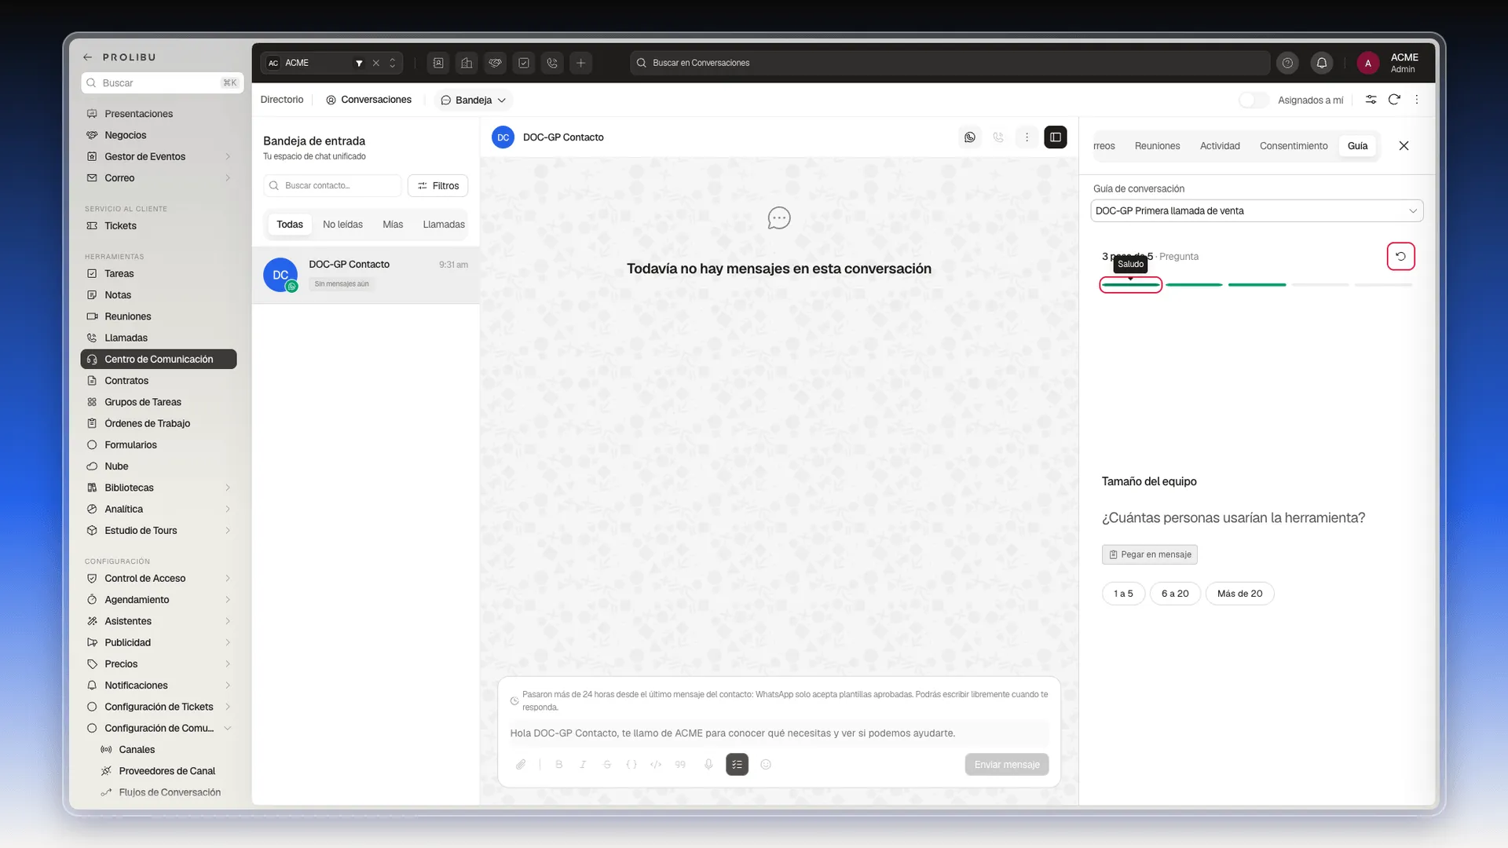1508x848 pixels.
Task: Open the Bandeja dropdown menu
Action: (474, 100)
